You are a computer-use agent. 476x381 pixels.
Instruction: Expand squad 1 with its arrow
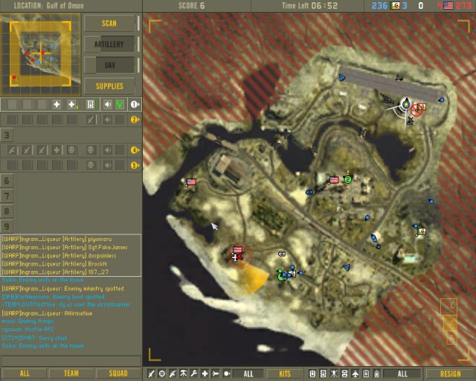(x=135, y=104)
